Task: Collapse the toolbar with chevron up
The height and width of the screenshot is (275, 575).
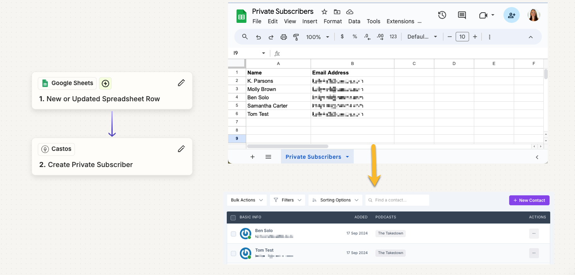Action: [x=531, y=37]
